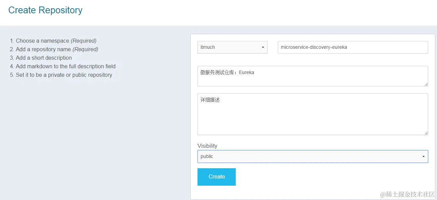Screen dimensions: 437x200
Task: Click the Visibility label
Action: (x=207, y=146)
